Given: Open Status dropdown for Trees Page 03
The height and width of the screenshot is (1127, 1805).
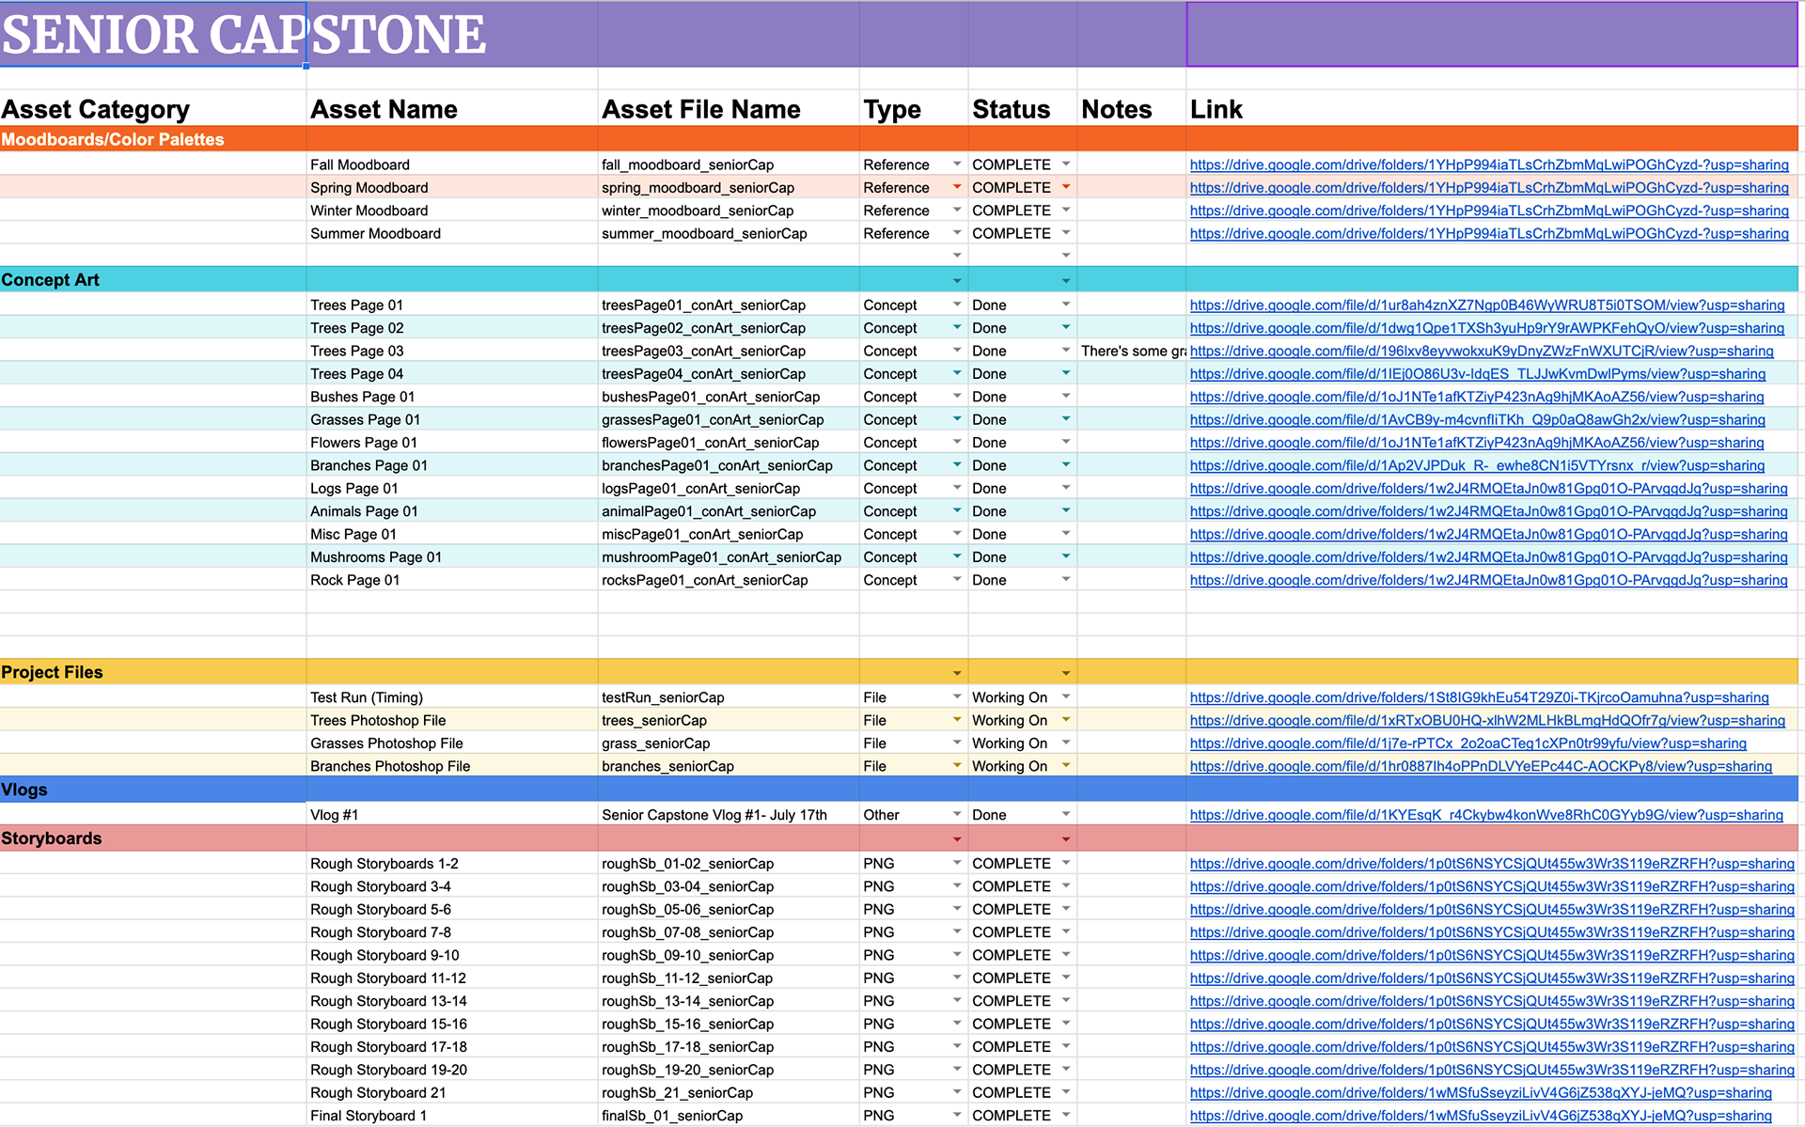Looking at the screenshot, I should [x=1066, y=351].
